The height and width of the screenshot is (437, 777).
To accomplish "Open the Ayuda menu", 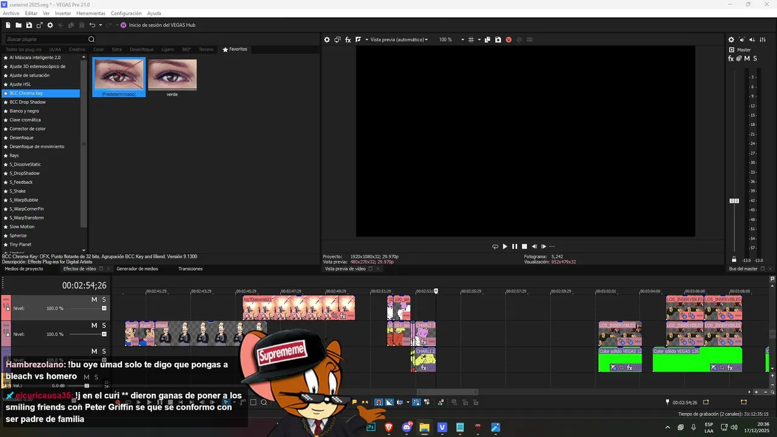I will pos(154,13).
